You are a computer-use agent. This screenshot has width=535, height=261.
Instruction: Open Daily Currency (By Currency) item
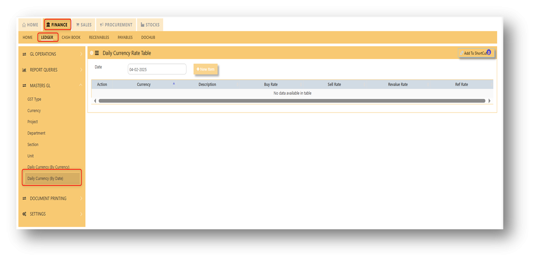48,167
